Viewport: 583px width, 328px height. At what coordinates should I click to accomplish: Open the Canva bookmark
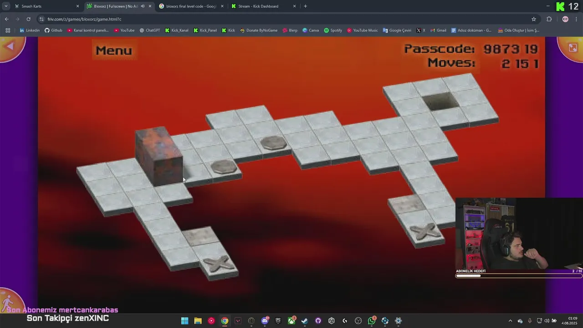click(x=311, y=31)
